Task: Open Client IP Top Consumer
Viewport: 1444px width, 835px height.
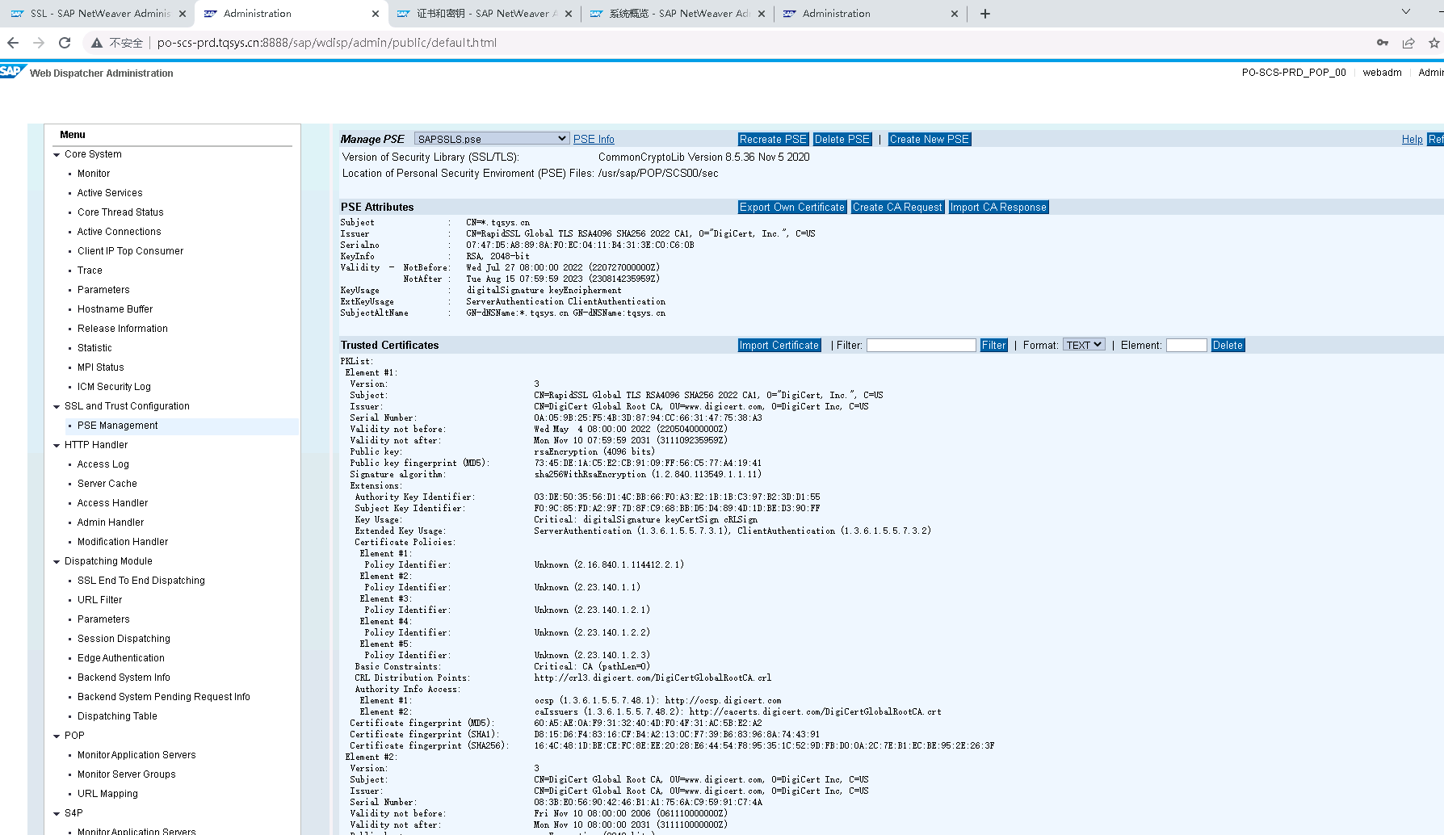Action: coord(130,251)
